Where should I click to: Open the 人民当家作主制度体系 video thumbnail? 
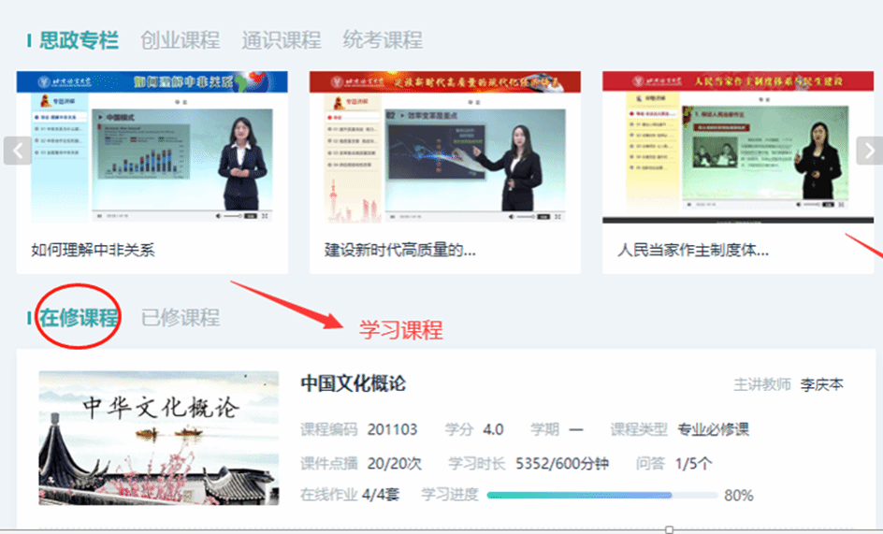(737, 147)
